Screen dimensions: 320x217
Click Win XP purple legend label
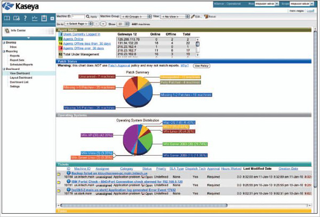pos(97,135)
